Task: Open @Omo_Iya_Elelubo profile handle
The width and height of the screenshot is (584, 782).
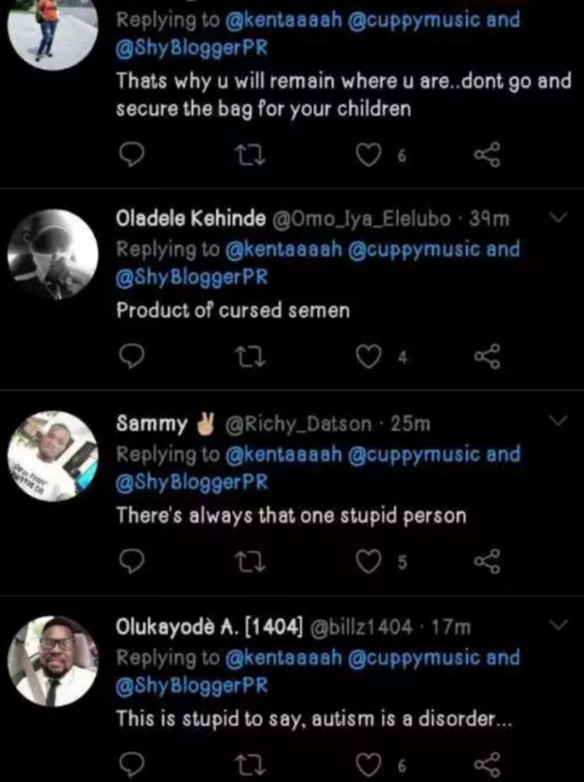Action: 362,219
